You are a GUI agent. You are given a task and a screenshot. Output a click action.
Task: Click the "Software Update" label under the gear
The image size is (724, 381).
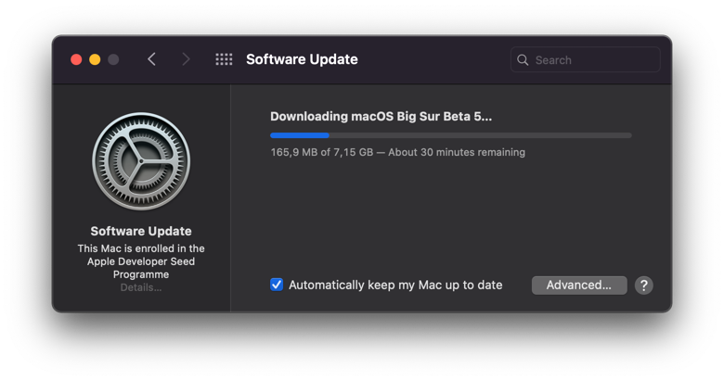click(x=141, y=232)
